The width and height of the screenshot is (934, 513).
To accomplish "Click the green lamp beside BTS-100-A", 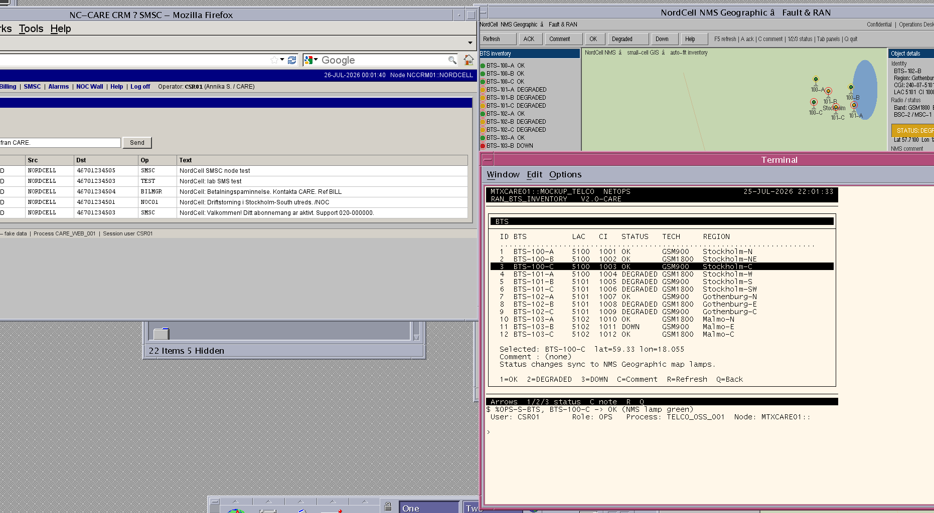I will point(483,66).
